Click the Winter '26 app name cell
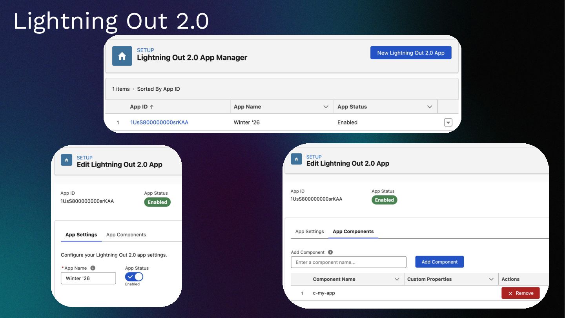Image resolution: width=565 pixels, height=318 pixels. 246,122
